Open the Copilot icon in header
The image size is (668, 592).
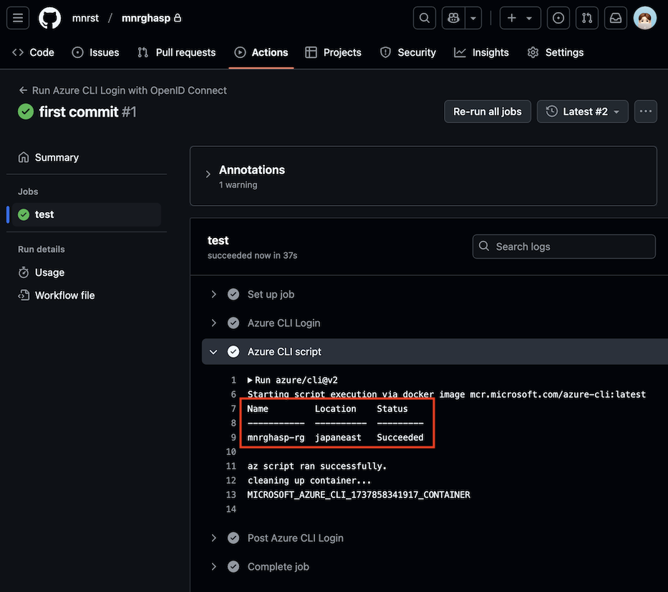[x=454, y=18]
